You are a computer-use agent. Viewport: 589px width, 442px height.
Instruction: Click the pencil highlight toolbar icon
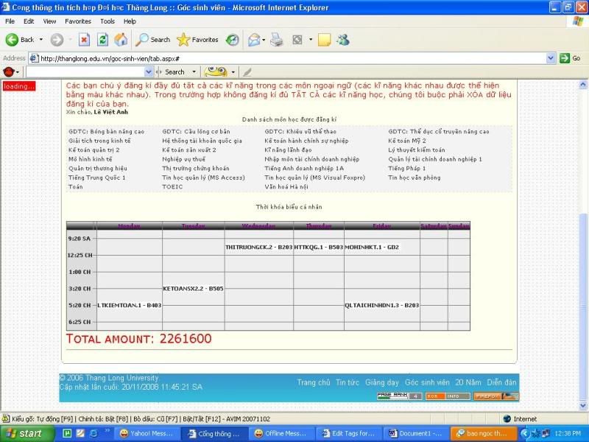coord(247,71)
